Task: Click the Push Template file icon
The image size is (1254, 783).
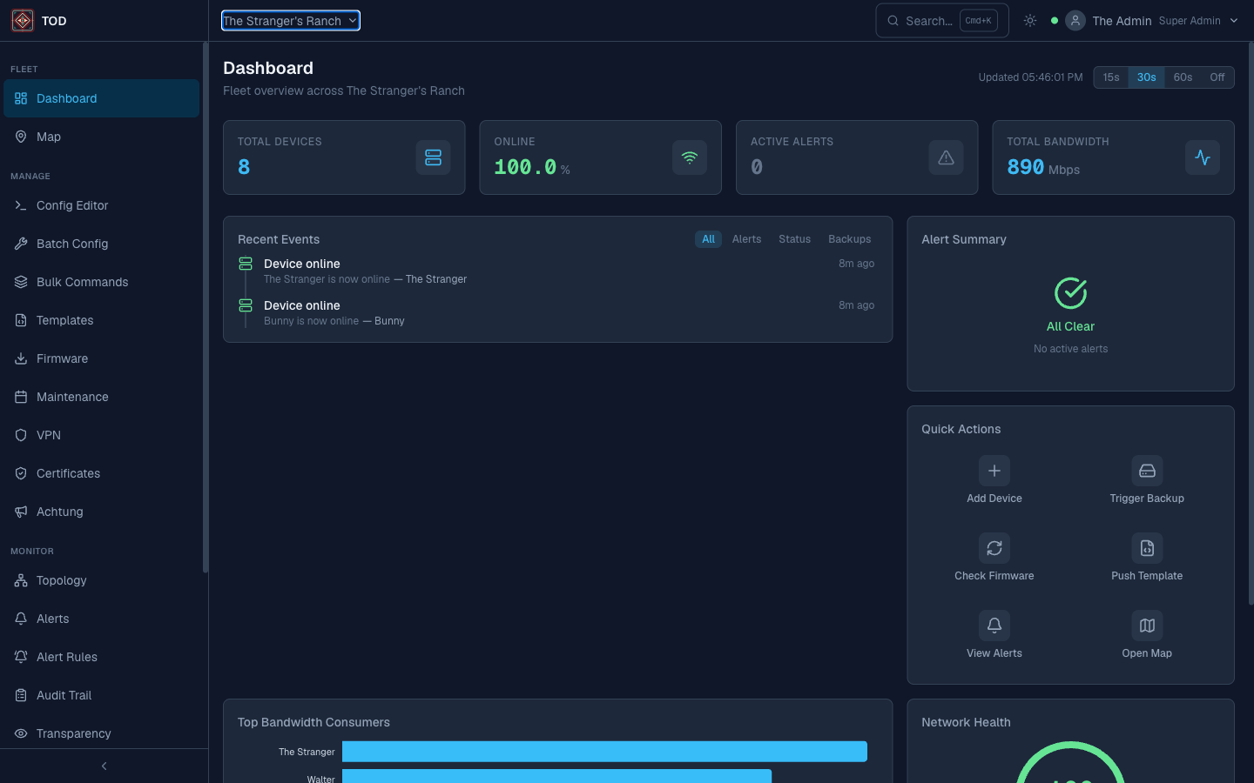Action: click(1147, 548)
